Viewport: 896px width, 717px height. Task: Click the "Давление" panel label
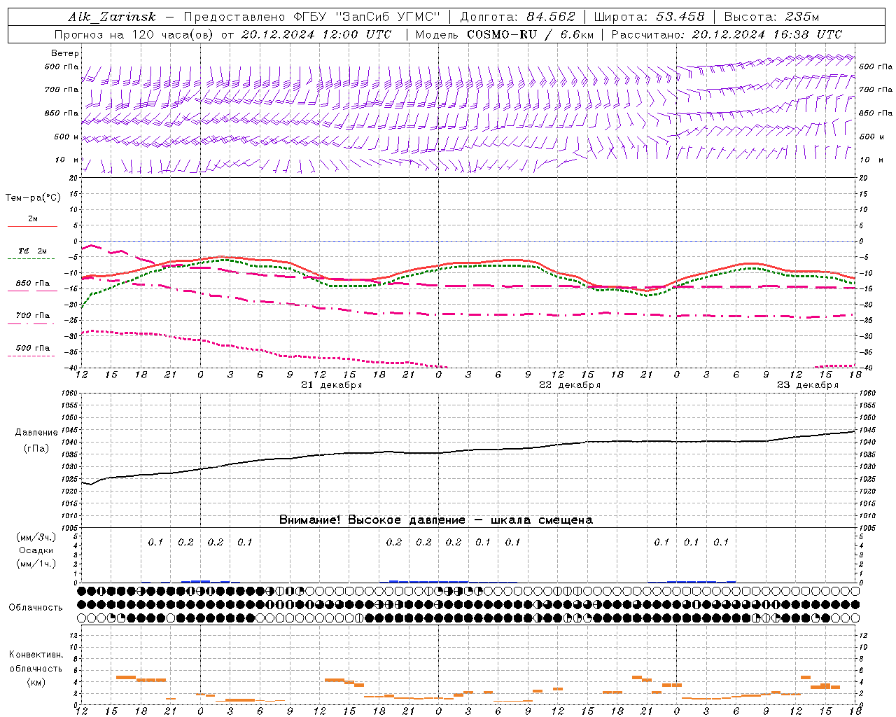pos(36,433)
